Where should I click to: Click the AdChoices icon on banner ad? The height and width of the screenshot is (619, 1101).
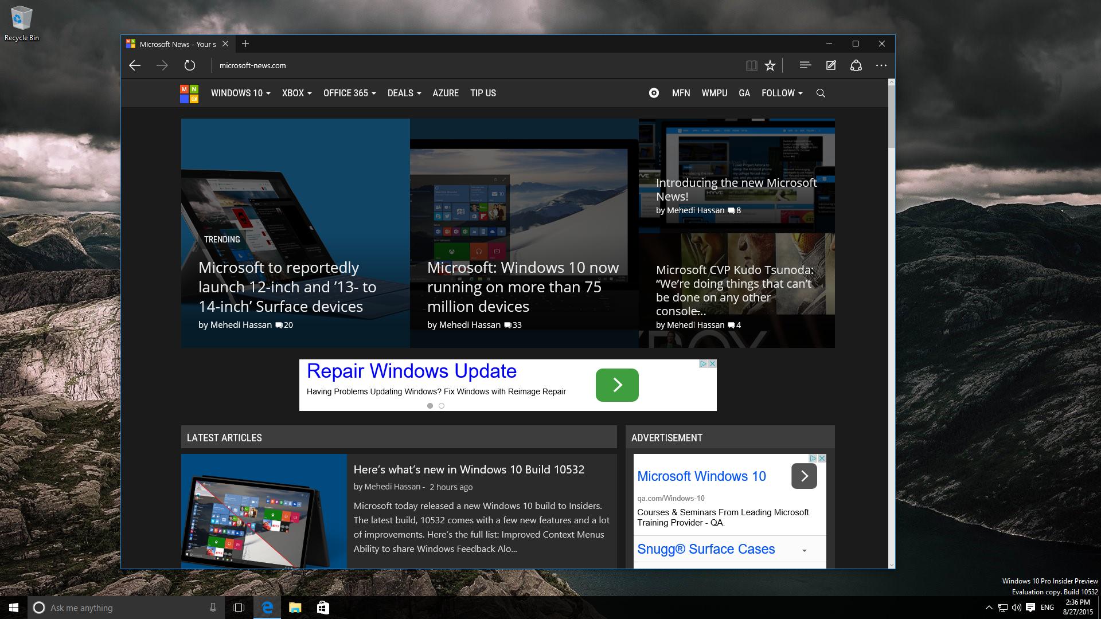[x=703, y=364]
